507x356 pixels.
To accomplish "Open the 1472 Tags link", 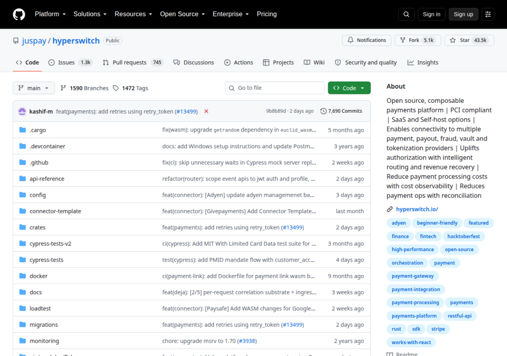I will coord(130,88).
